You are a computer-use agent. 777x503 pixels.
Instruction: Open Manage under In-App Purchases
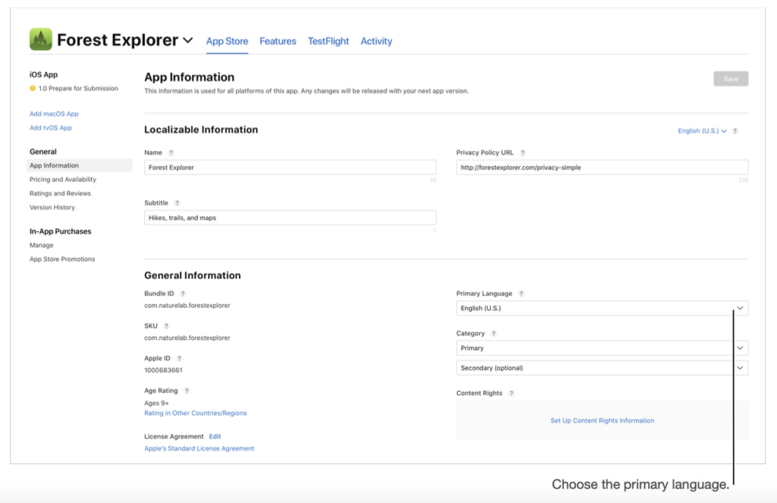pyautogui.click(x=41, y=245)
